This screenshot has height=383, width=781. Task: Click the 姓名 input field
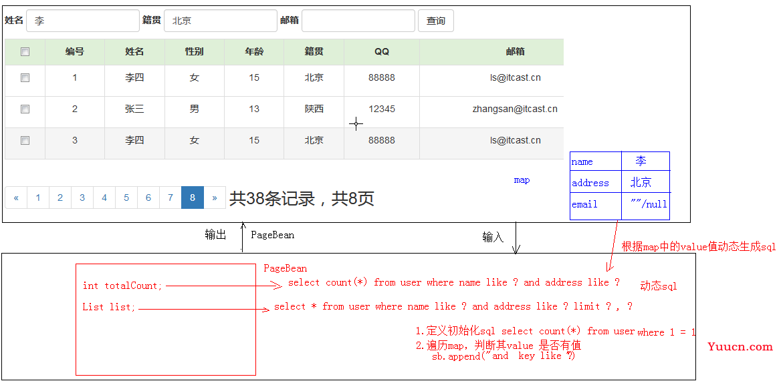(83, 21)
